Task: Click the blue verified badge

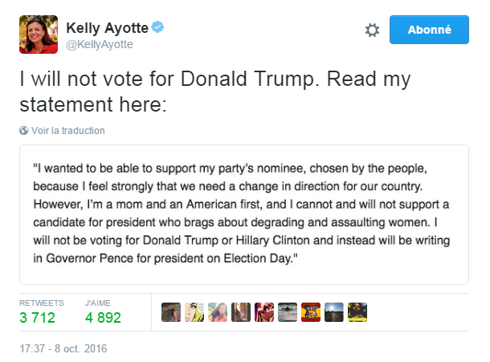Action: click(x=159, y=28)
